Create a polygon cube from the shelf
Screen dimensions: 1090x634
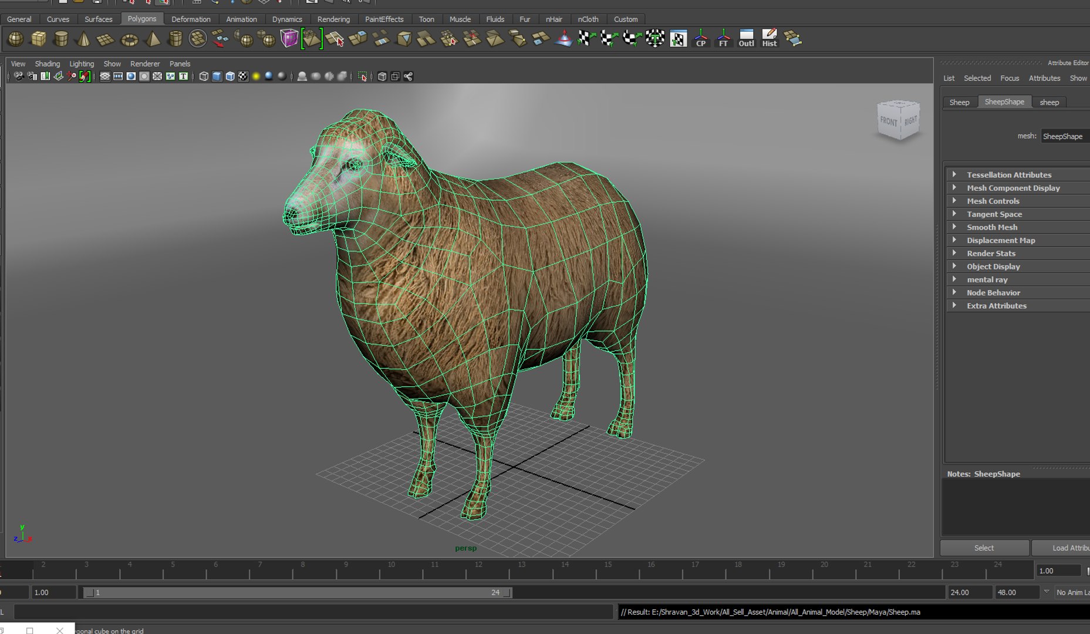pos(39,39)
